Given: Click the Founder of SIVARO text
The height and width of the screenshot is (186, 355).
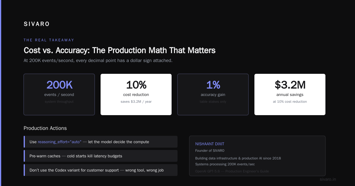Looking at the screenshot, I should (210, 151).
